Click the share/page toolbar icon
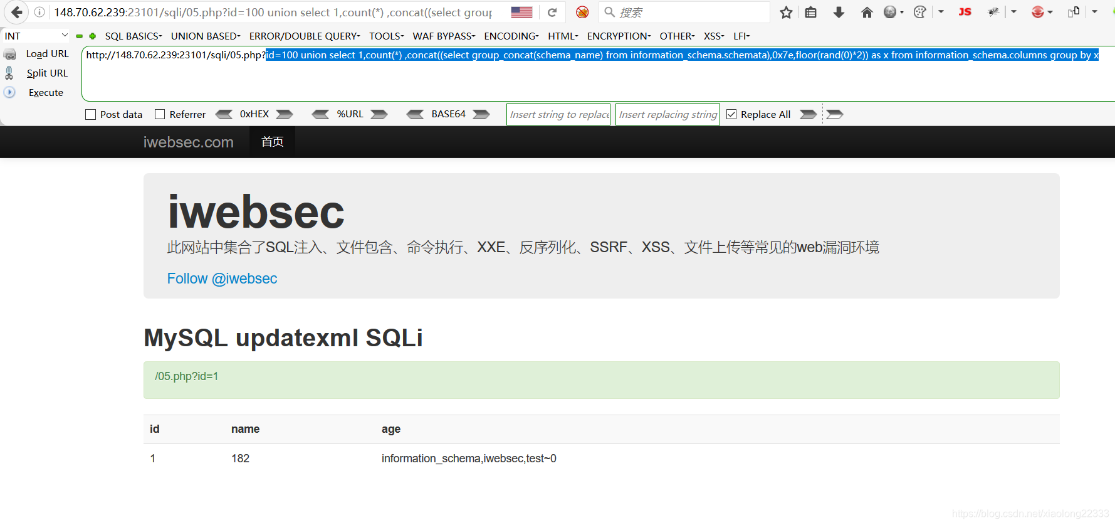 (1074, 12)
